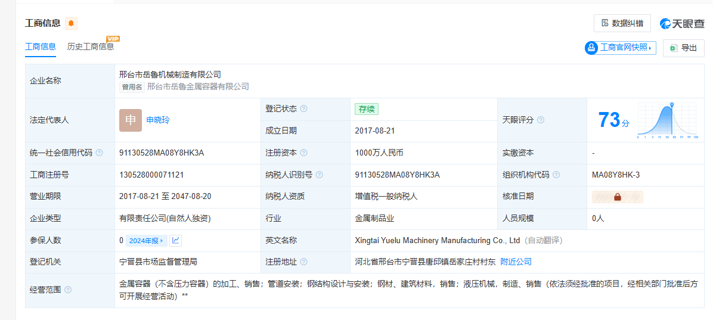
Task: Click the 申 avatar thumbnail
Action: (131, 120)
